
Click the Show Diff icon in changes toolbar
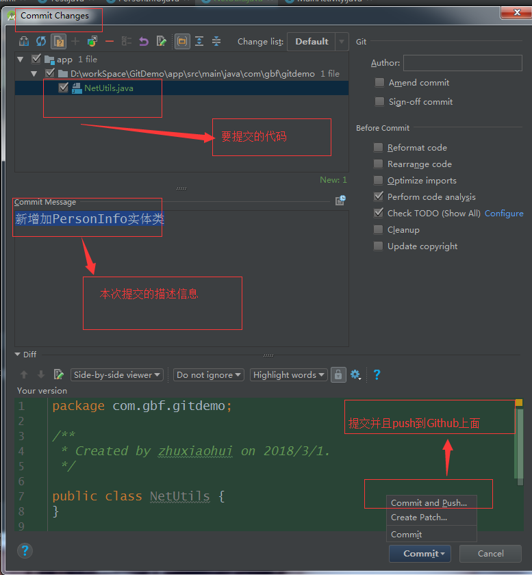point(24,42)
